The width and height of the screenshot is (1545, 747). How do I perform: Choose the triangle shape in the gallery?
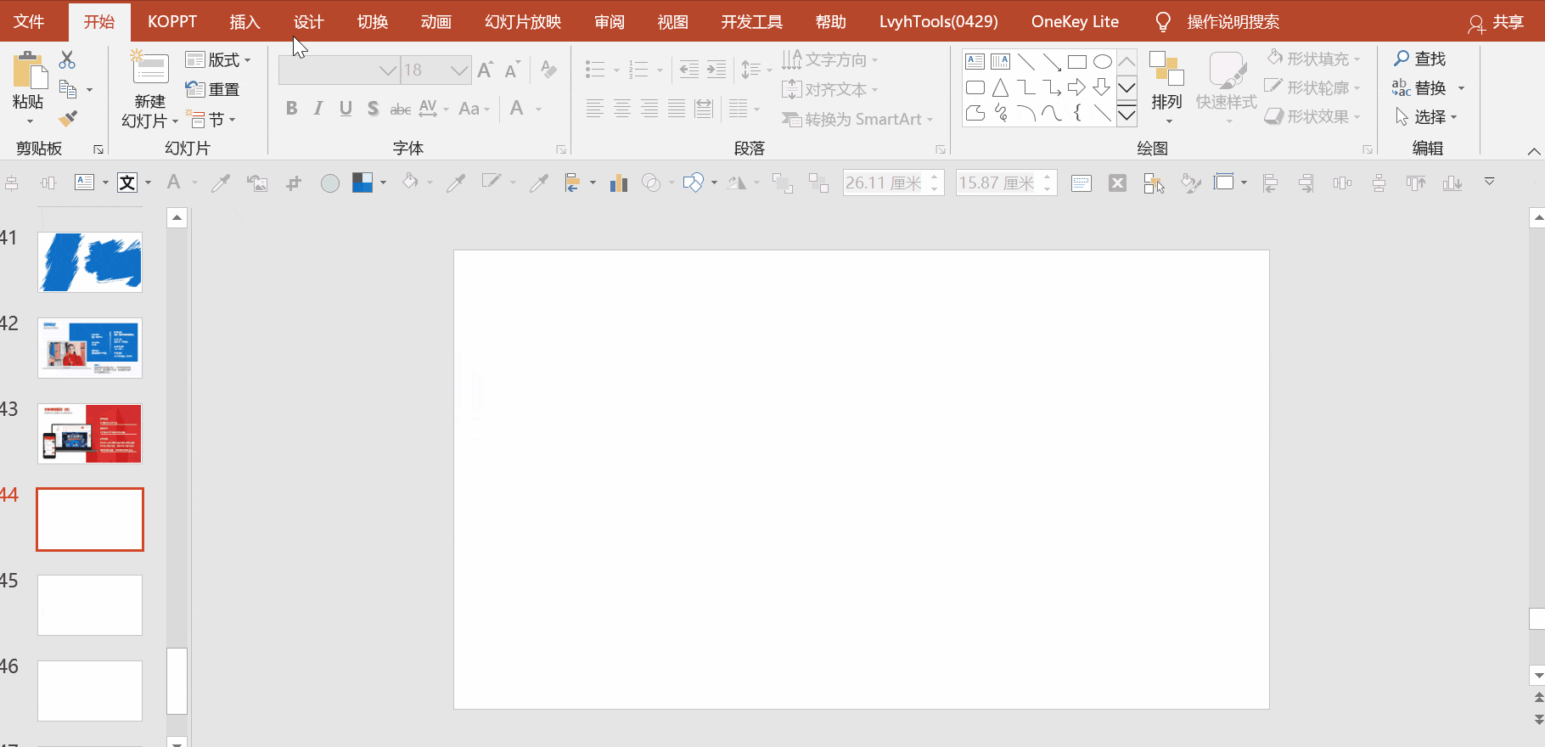pos(1000,87)
